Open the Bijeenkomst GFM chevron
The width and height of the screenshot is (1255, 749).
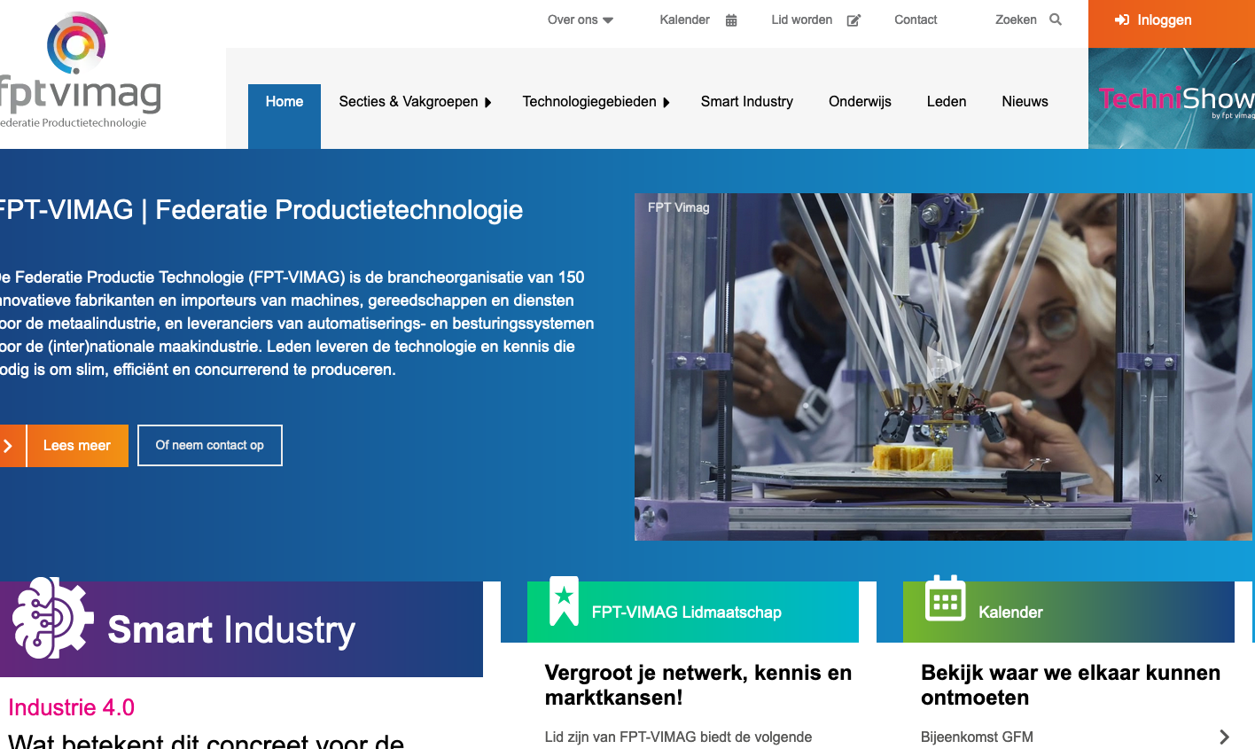tap(1224, 737)
